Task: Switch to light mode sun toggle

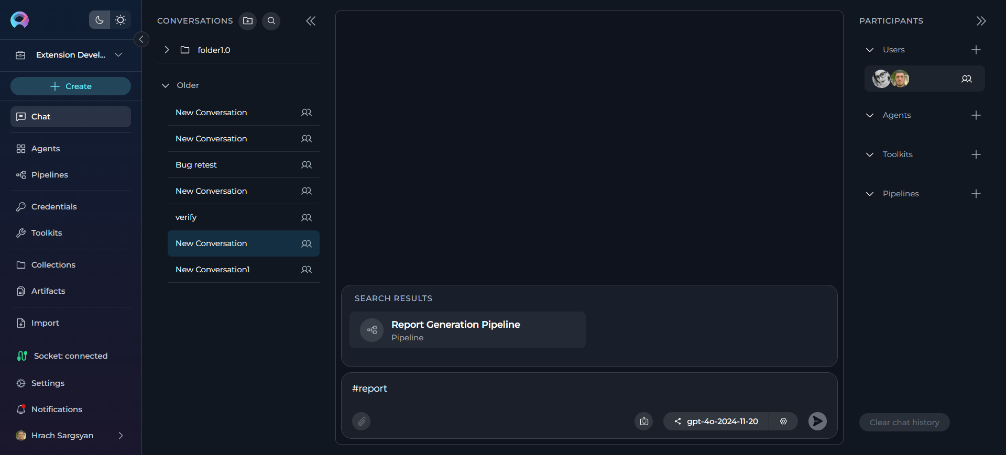Action: click(121, 20)
